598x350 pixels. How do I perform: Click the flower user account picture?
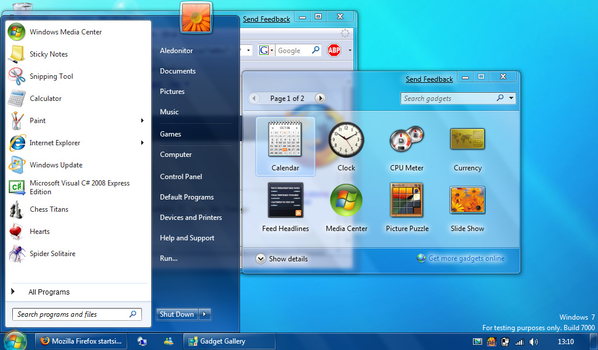pyautogui.click(x=196, y=17)
